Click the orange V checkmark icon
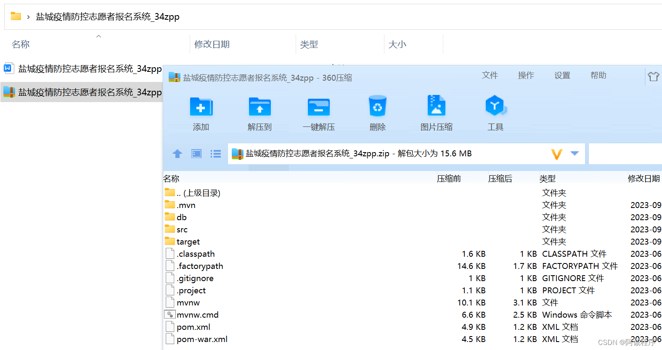 (557, 154)
